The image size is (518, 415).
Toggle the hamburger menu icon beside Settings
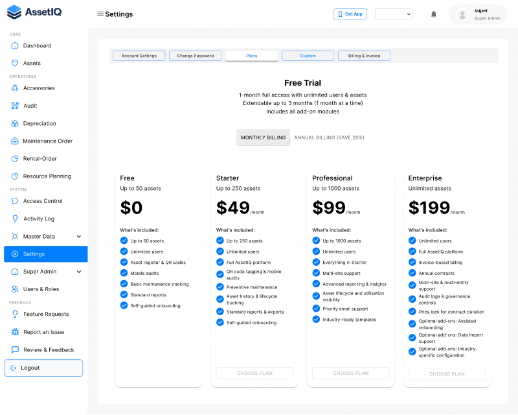(100, 14)
